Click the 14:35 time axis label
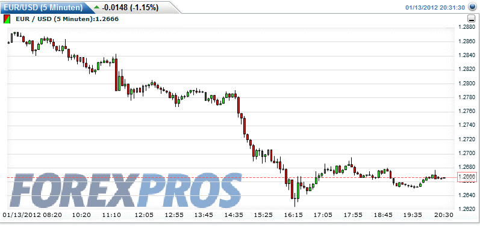Screen dimensions: 480x226 (234, 215)
